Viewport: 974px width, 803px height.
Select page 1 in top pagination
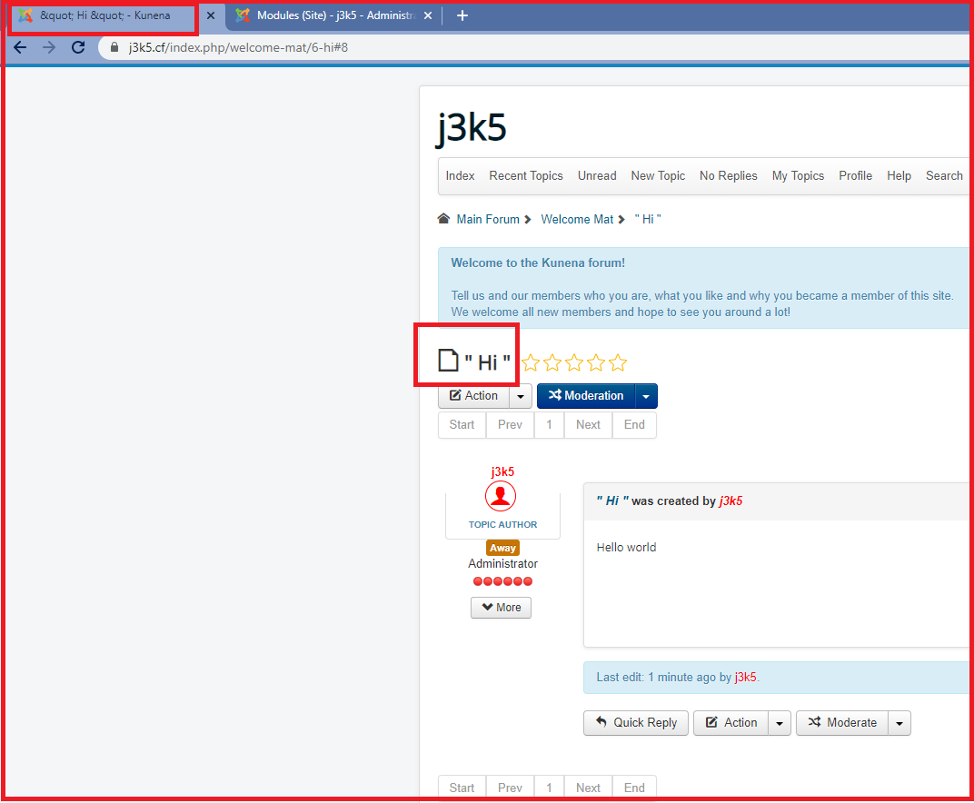pos(549,425)
